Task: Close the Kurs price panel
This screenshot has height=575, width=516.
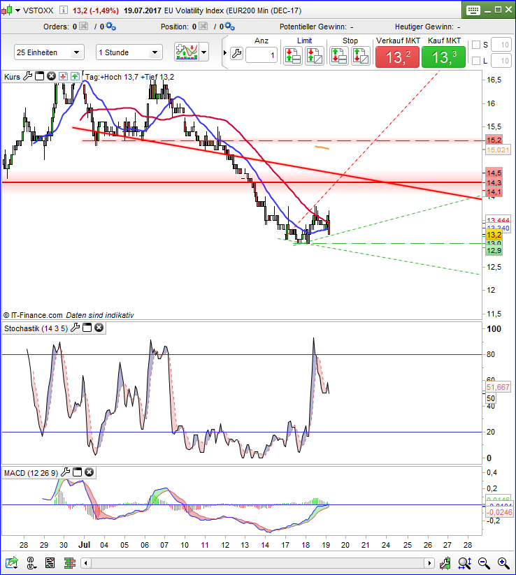Action: pyautogui.click(x=51, y=76)
